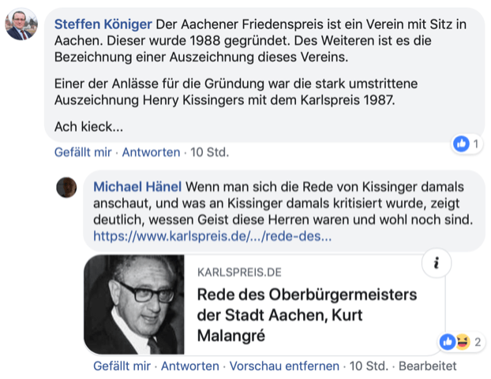
Task: Click the Kissinger preview thumbnail image
Action: [133, 303]
